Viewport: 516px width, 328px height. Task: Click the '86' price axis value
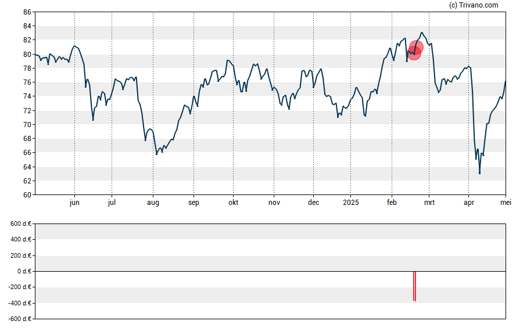(x=27, y=12)
